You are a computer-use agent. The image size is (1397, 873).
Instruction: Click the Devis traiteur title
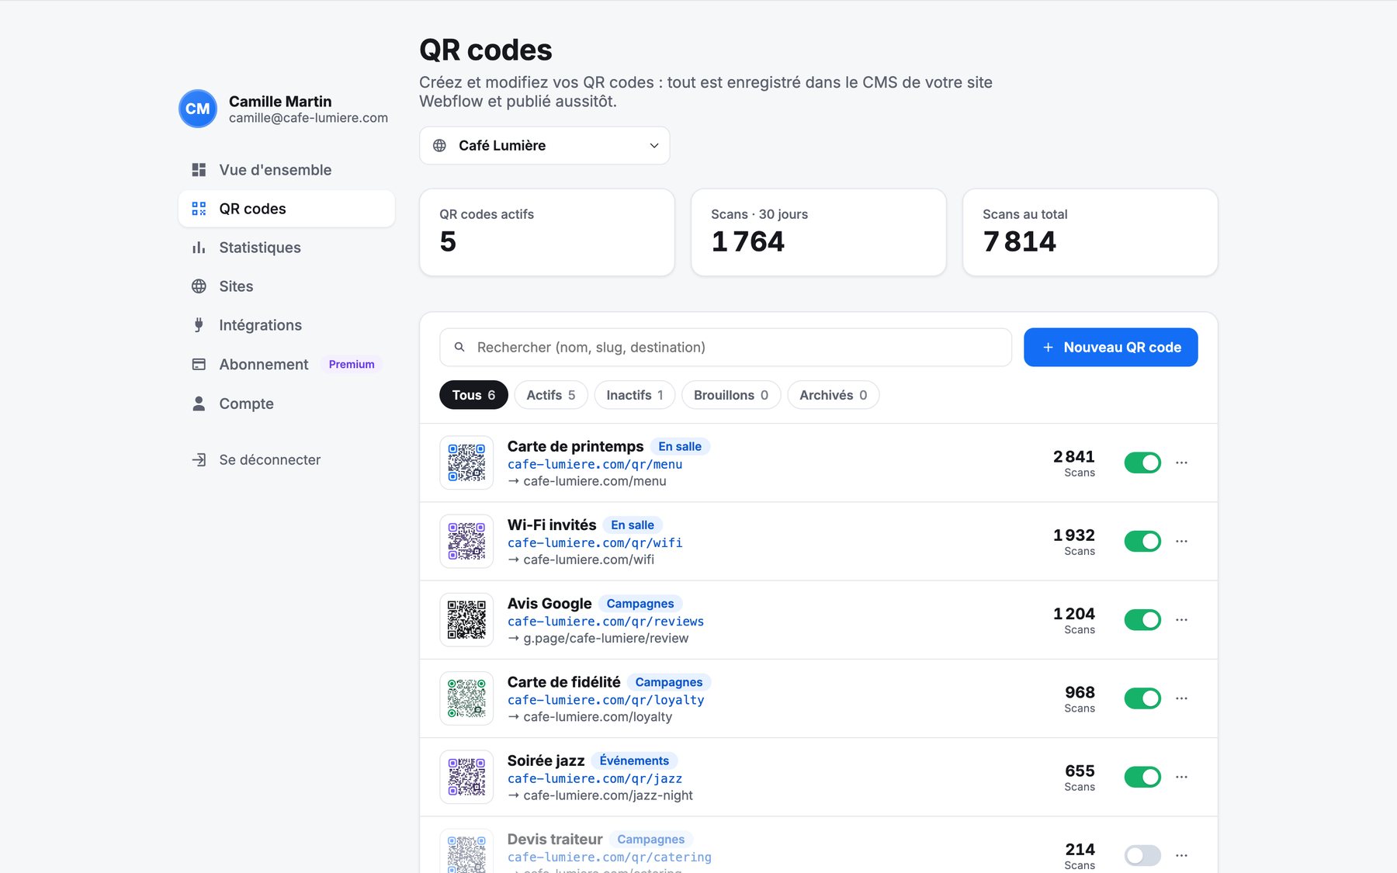tap(555, 839)
